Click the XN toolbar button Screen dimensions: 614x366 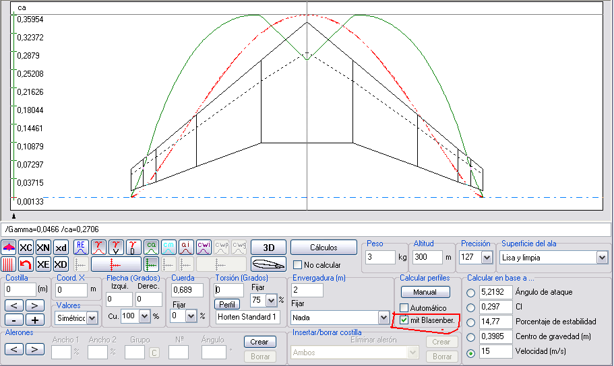click(x=43, y=248)
